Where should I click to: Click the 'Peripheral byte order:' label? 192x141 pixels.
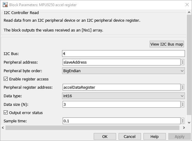pyautogui.click(x=23, y=71)
